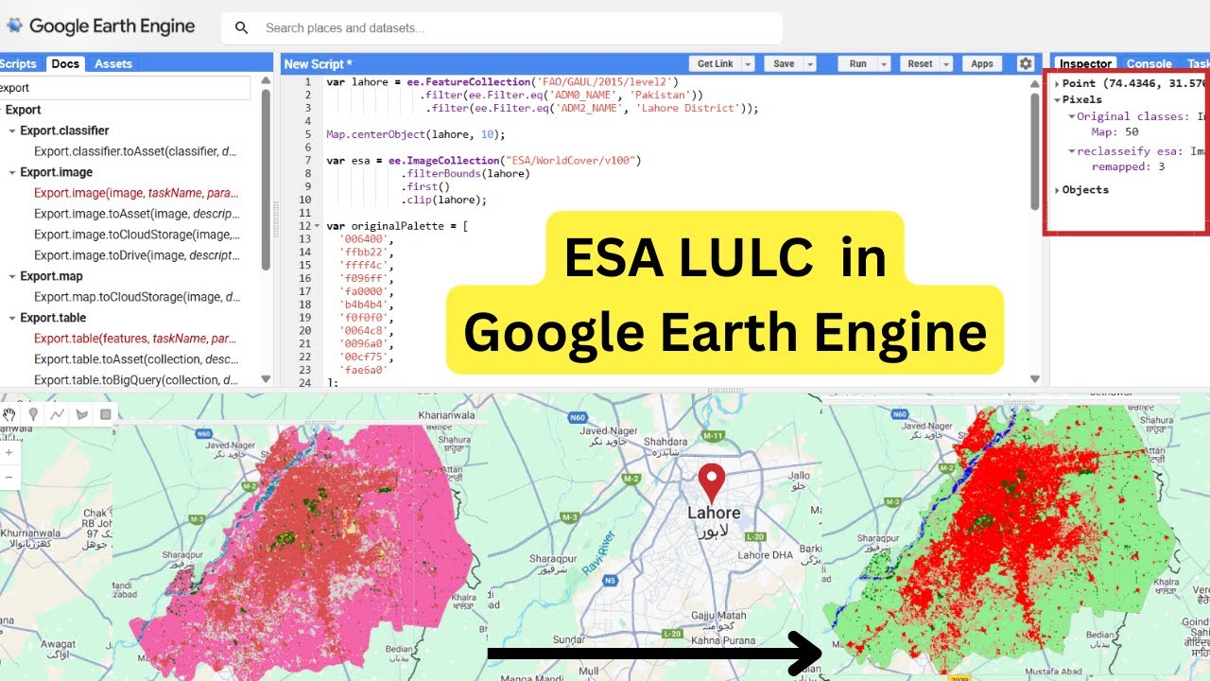The width and height of the screenshot is (1210, 681).
Task: Open the Apps button
Action: tap(982, 63)
